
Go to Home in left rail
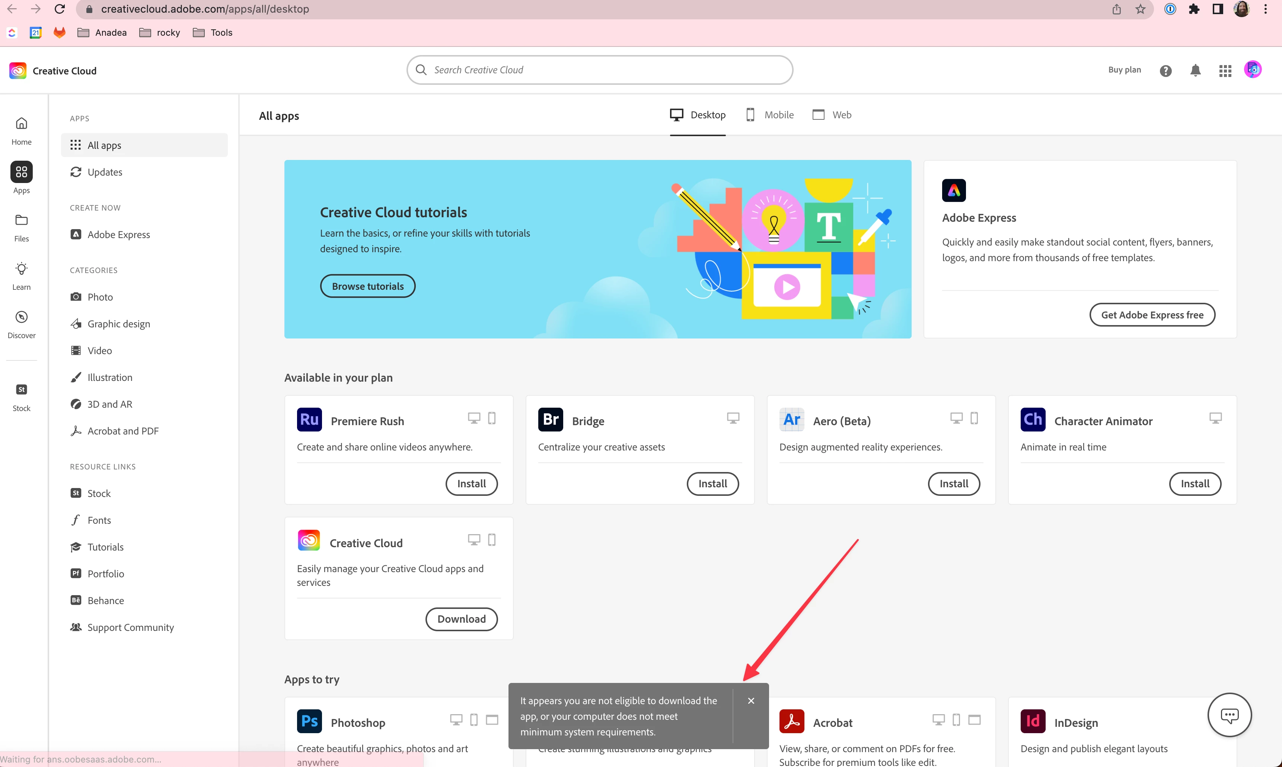21,130
